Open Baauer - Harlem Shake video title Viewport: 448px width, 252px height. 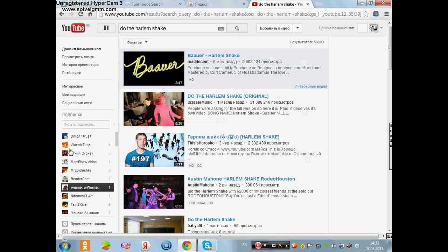point(213,55)
